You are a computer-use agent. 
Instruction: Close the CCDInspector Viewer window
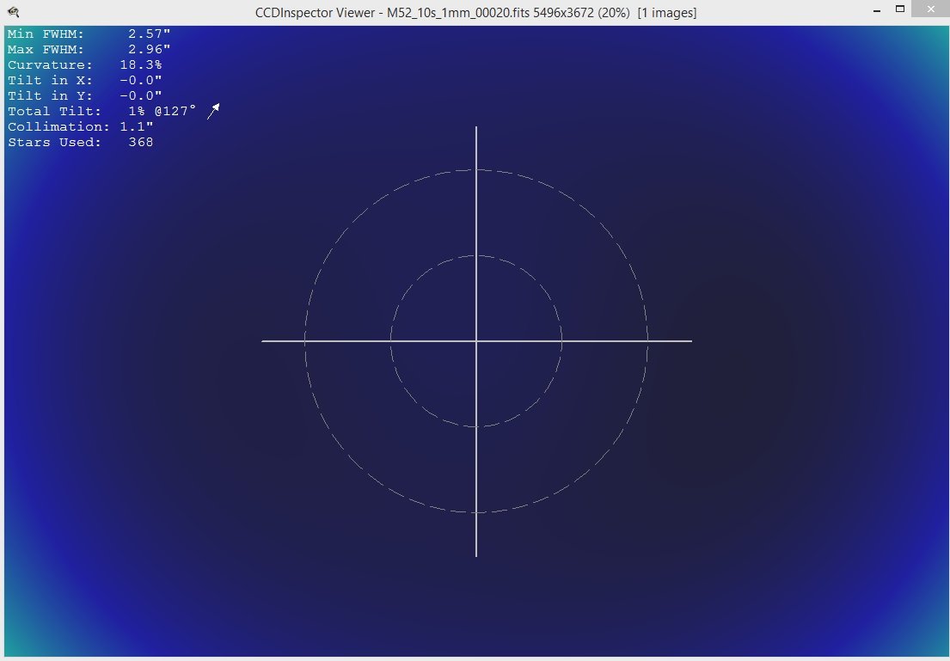[930, 9]
